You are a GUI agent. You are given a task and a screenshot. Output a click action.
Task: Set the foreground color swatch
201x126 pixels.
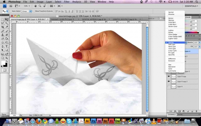point(3,63)
